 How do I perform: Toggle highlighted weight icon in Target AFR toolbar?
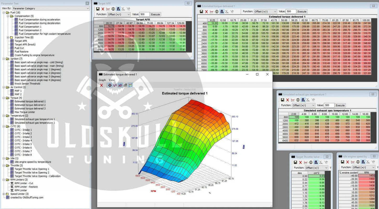point(118,9)
